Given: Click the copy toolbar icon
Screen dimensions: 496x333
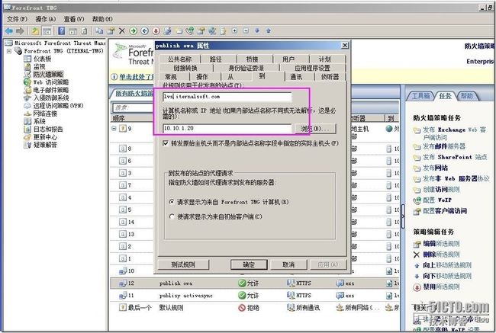Looking at the screenshot, I should (x=99, y=30).
